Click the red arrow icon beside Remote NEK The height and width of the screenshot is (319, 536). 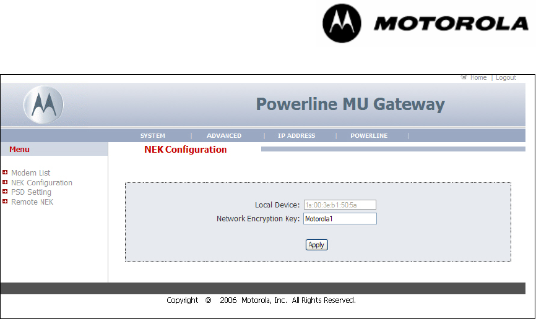[x=5, y=202]
